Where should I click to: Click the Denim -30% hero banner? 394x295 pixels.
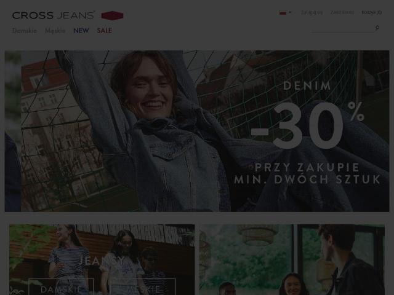(197, 131)
